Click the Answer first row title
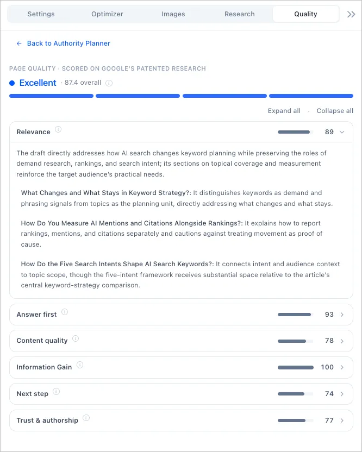Screen dimensions: 362x452 [36, 315]
